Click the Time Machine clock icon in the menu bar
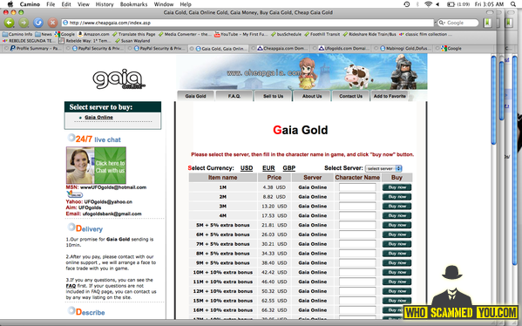Image resolution: width=522 pixels, height=326 pixels. [x=407, y=4]
